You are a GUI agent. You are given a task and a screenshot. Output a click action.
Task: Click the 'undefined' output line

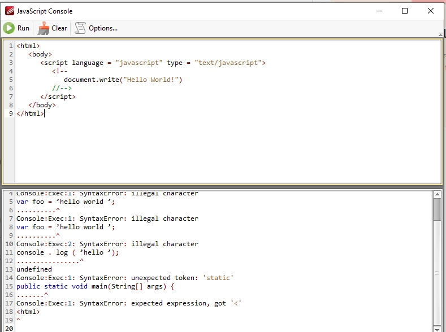(x=34, y=269)
